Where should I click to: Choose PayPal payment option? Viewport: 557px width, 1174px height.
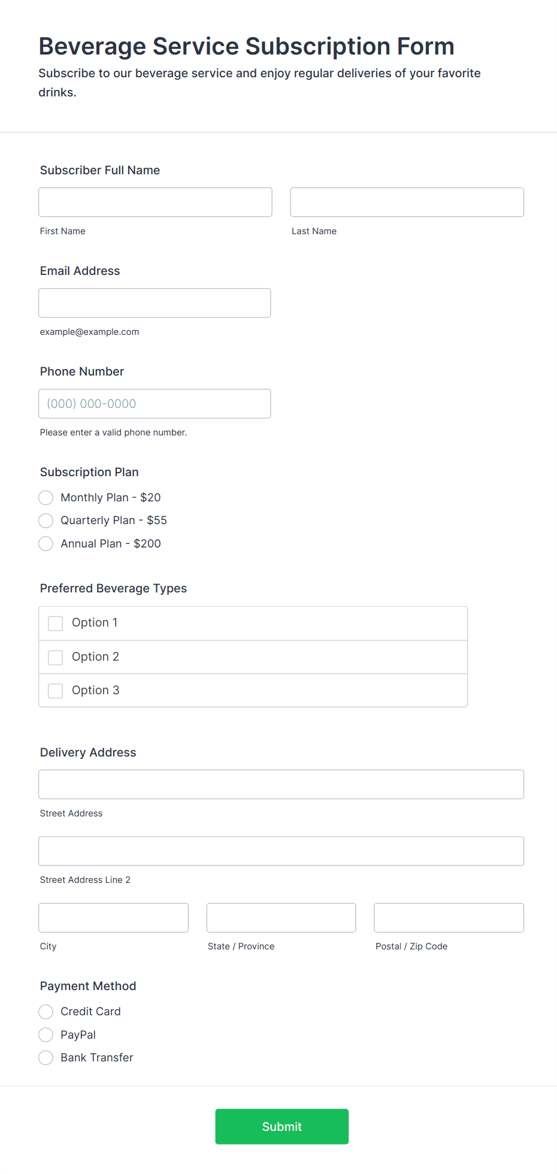coord(46,1035)
